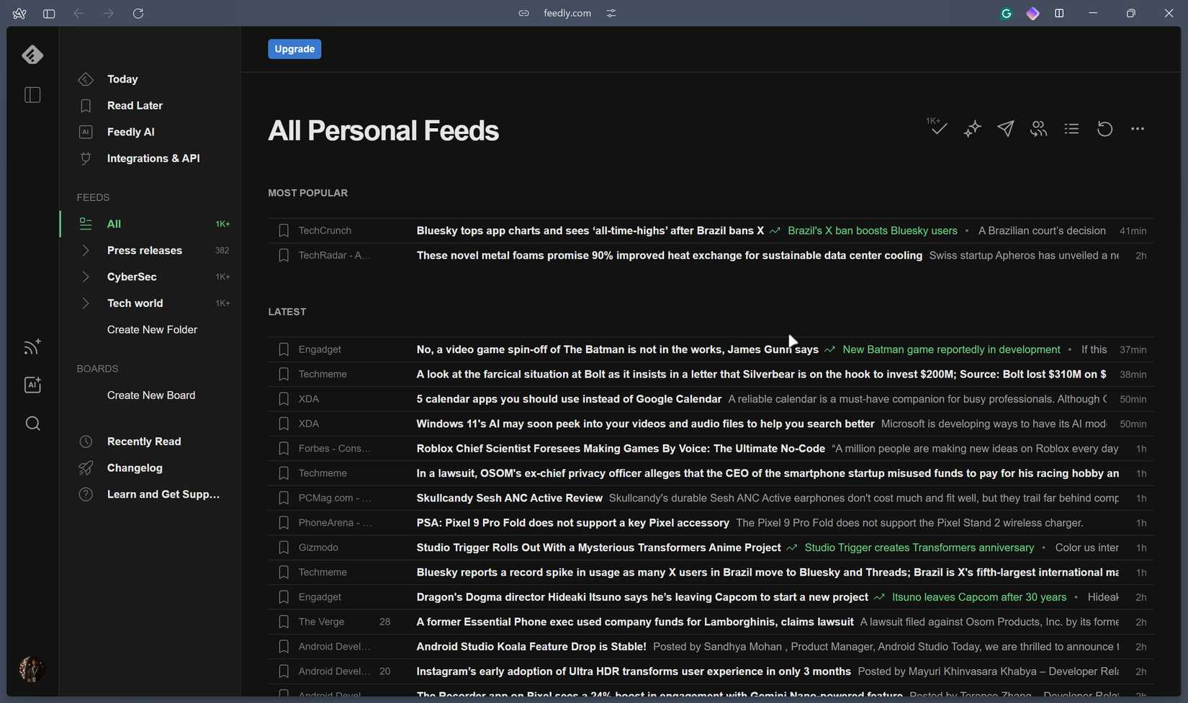The image size is (1188, 703).
Task: Click the browser reload button
Action: 138,13
